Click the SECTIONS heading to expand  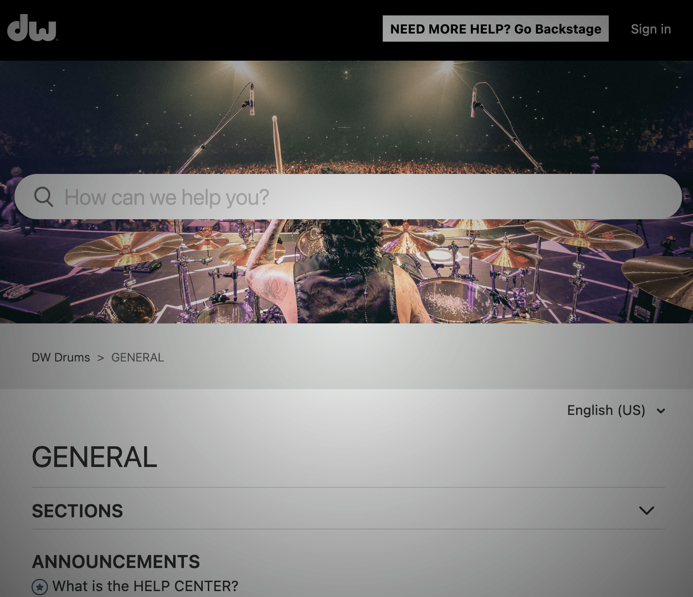(77, 511)
